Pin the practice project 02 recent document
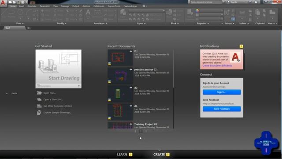 131,70
